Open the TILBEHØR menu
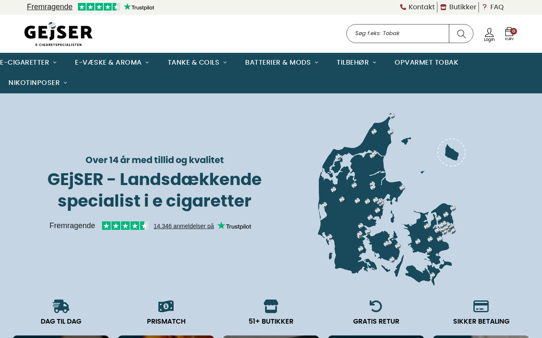Image resolution: width=542 pixels, height=338 pixels. 353,63
